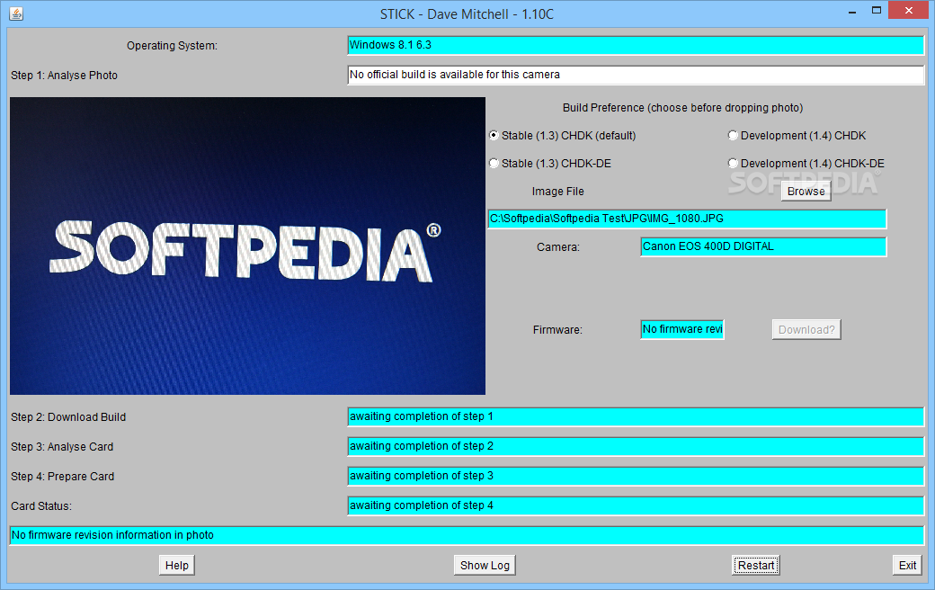Click the window title 'STICK - Dave Mitchell - 1.10C'

click(x=467, y=14)
